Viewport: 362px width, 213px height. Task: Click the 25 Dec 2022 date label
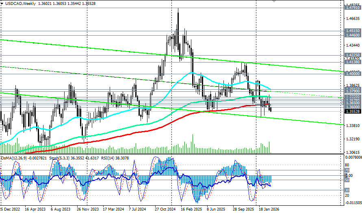pos(10,209)
